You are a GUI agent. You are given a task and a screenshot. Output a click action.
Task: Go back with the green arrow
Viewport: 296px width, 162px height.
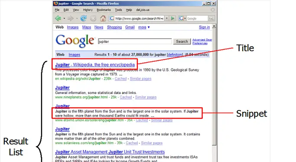(x=58, y=19)
